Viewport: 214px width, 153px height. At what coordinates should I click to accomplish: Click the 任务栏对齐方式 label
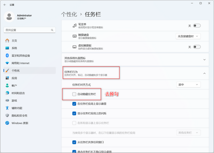click(x=81, y=85)
